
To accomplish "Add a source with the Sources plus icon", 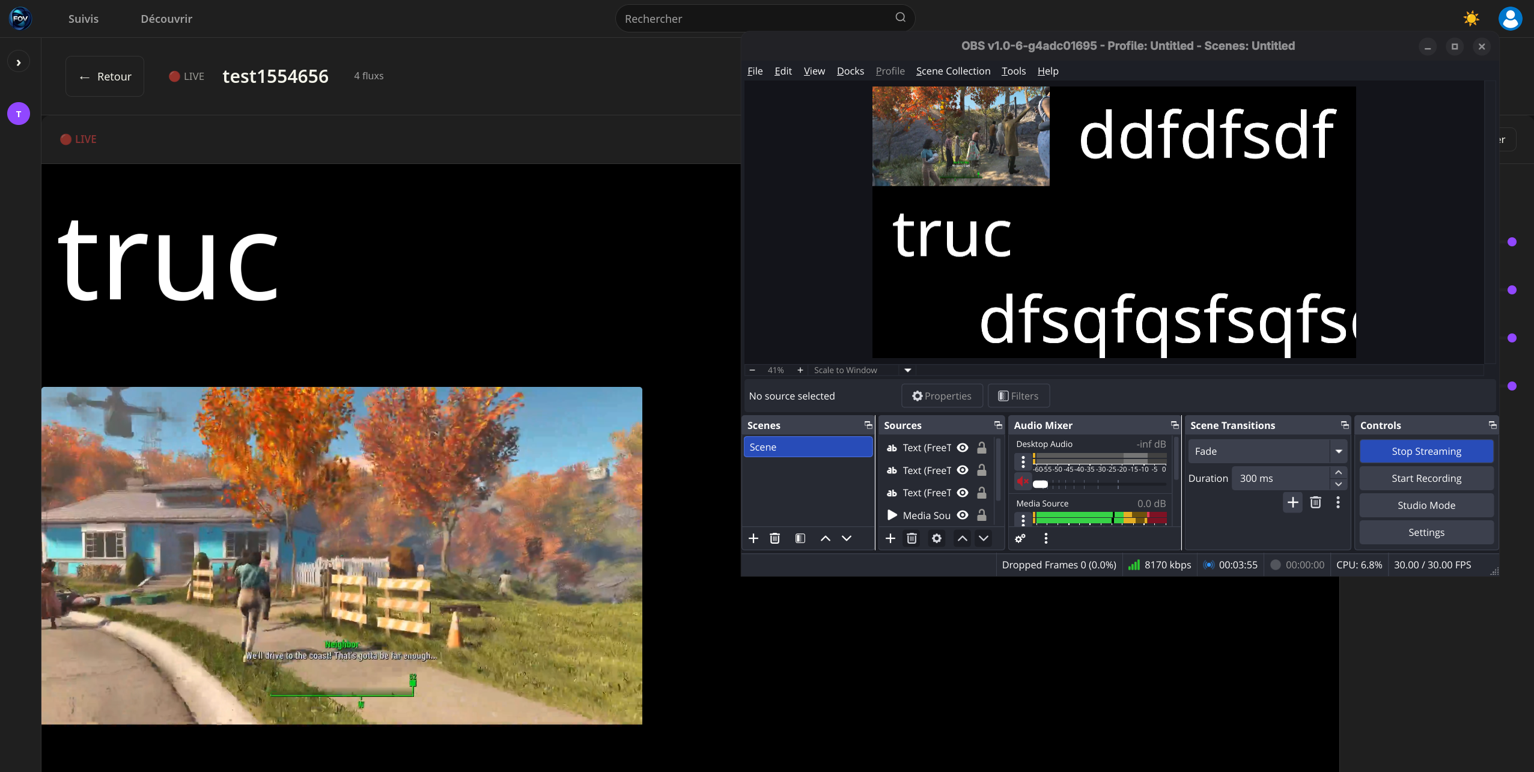I will pos(890,538).
